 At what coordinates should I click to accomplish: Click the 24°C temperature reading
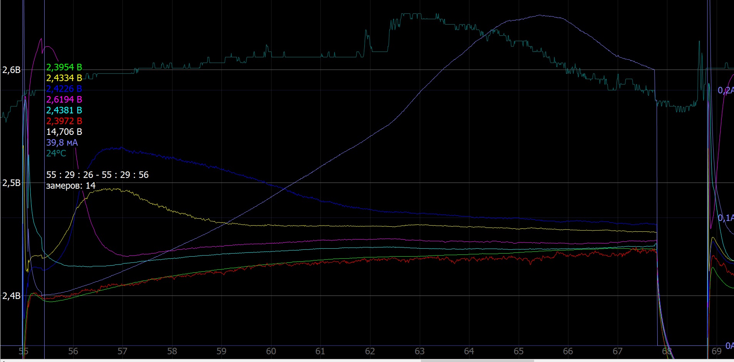pos(56,153)
